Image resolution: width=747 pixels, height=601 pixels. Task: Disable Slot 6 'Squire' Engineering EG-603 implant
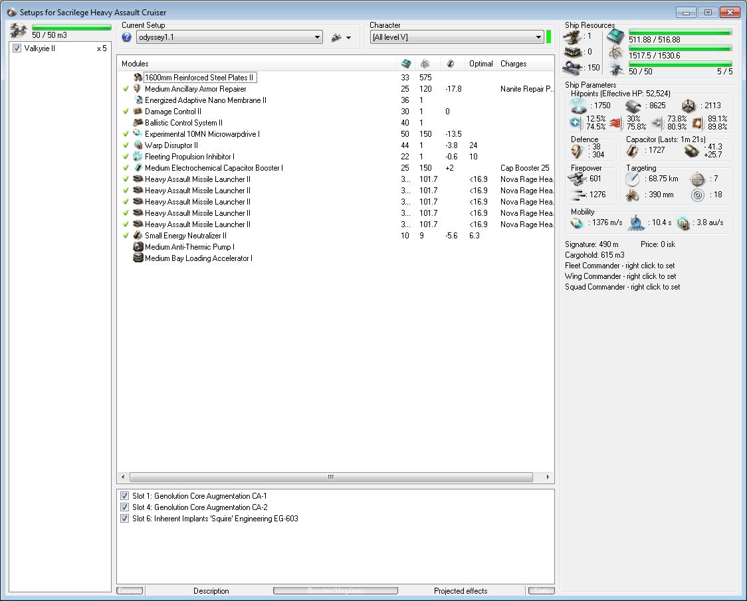[124, 519]
